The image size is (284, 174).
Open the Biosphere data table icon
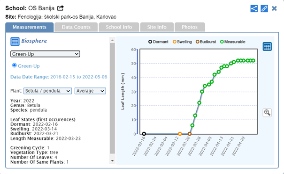coord(15,42)
